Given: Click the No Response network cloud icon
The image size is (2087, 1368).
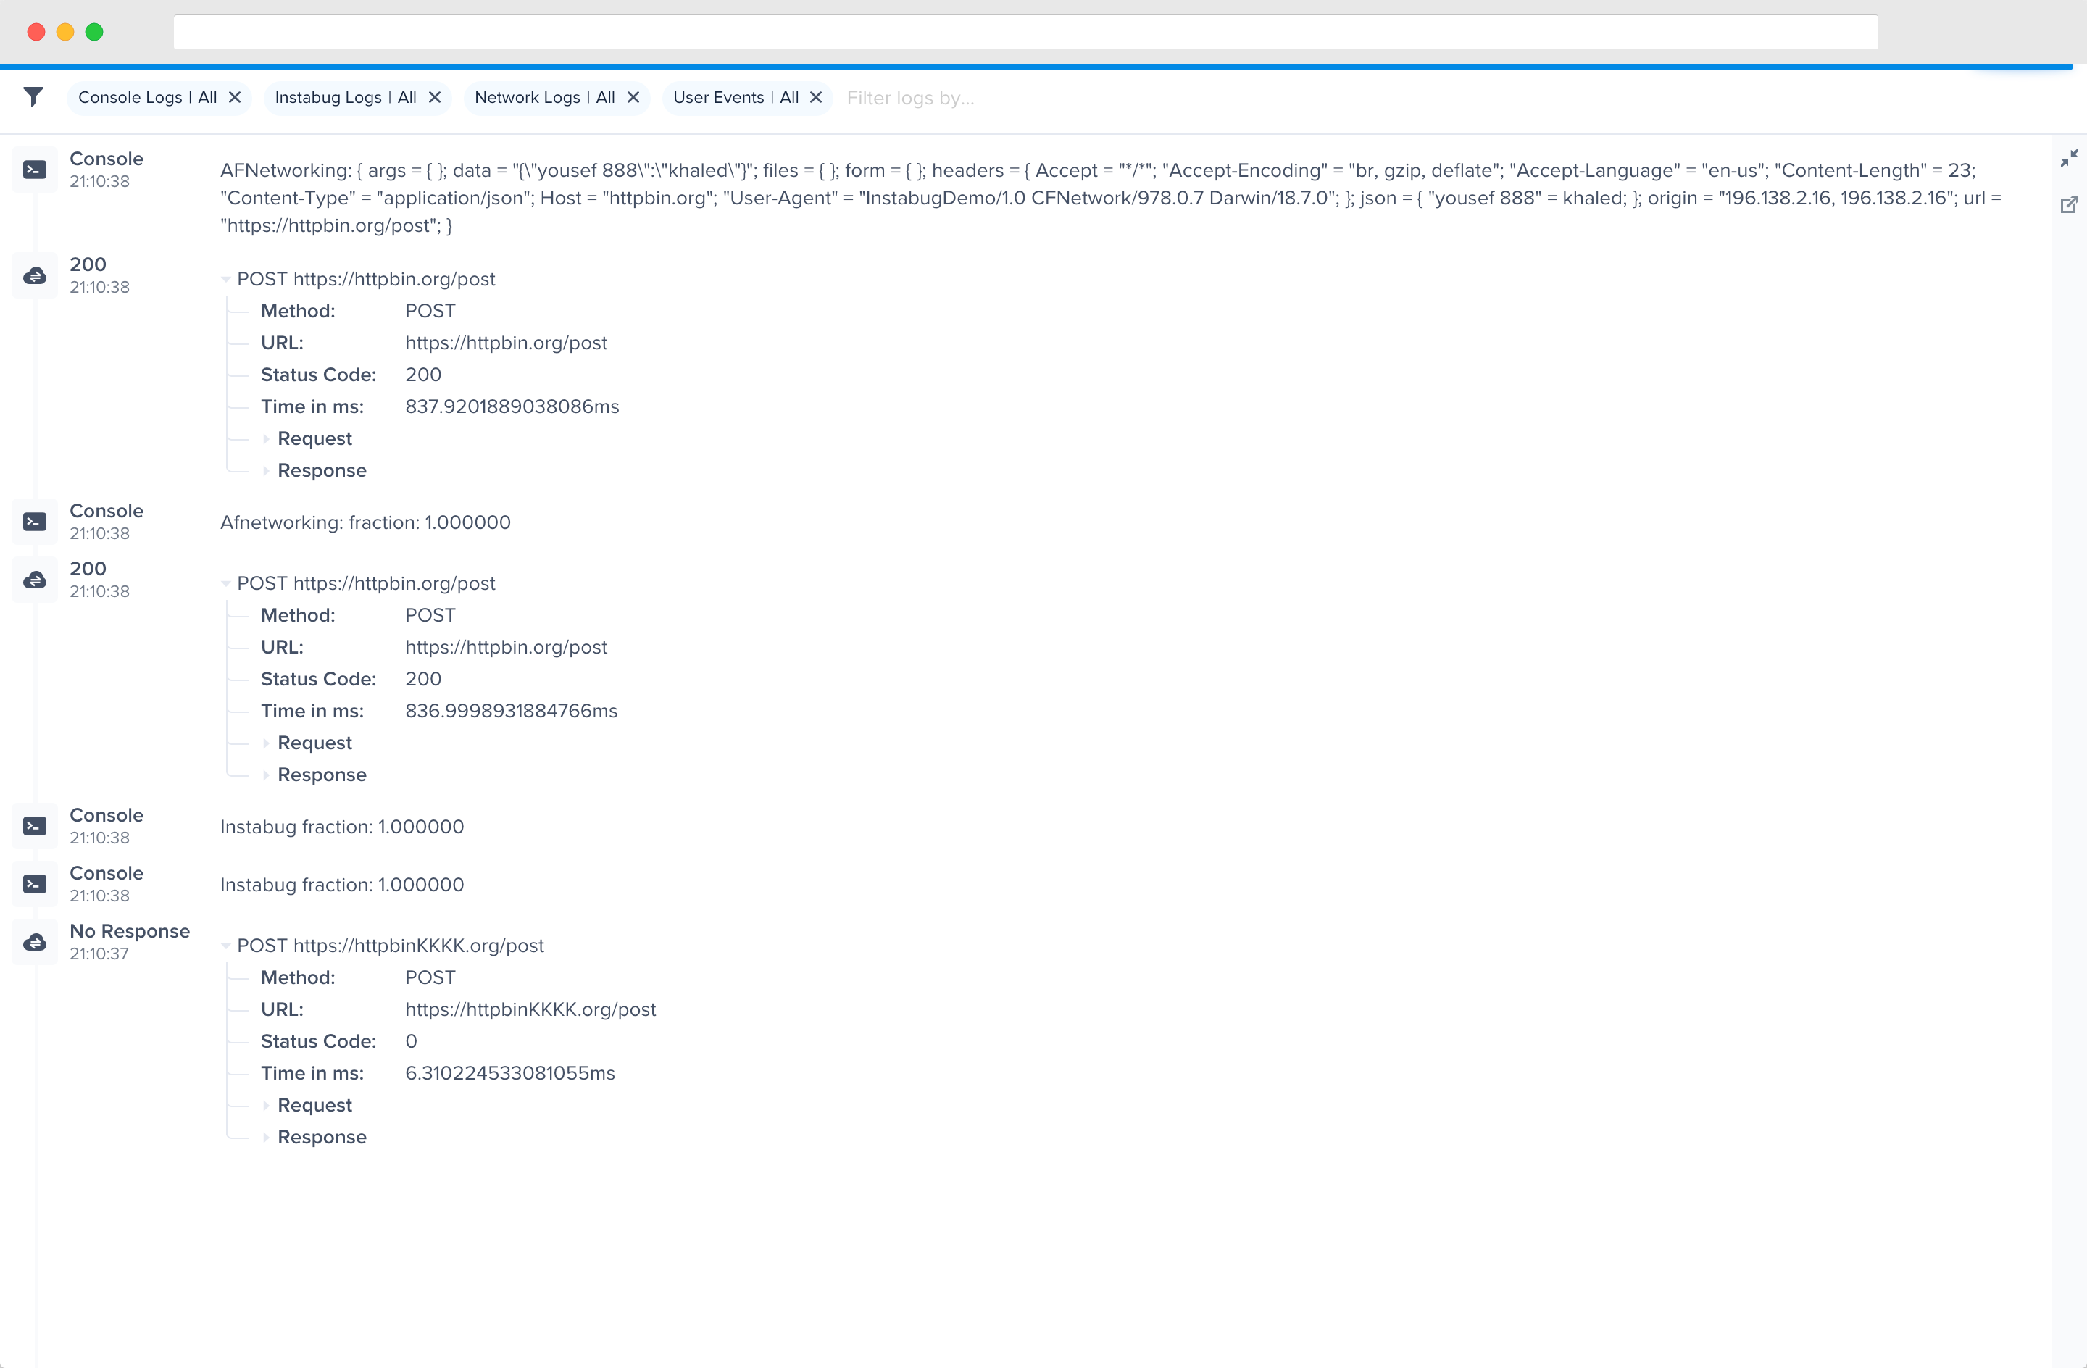Looking at the screenshot, I should [x=34, y=942].
